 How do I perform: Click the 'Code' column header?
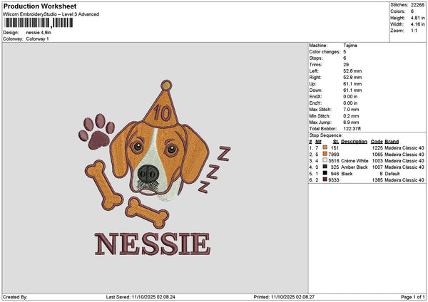pos(377,142)
